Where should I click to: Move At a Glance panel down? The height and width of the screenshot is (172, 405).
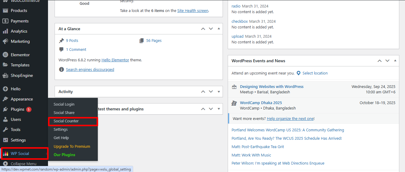211,29
